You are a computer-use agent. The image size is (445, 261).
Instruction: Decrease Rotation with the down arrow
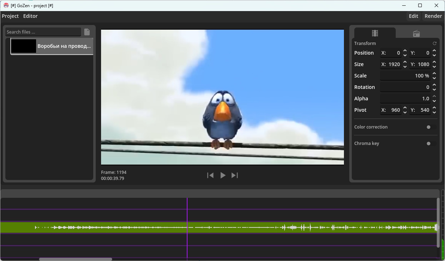tap(434, 89)
